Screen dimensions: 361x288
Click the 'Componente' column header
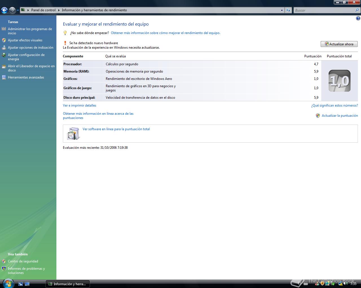click(x=73, y=56)
